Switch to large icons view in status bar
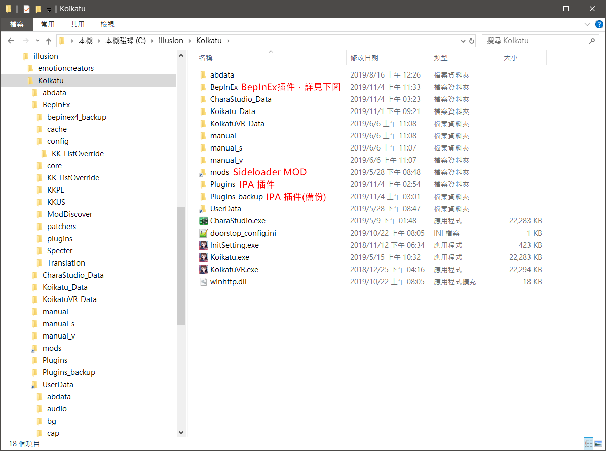Image resolution: width=606 pixels, height=451 pixels. click(598, 444)
